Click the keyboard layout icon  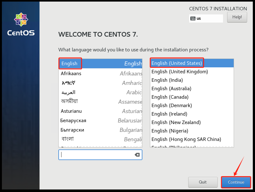(193, 18)
